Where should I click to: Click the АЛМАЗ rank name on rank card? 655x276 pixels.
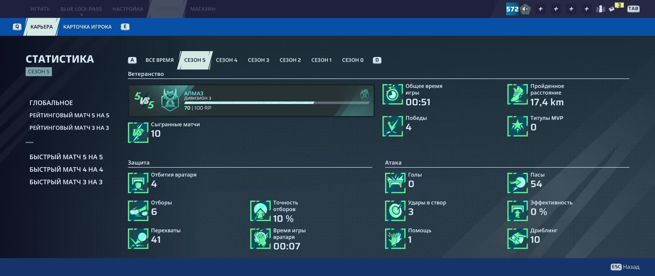pyautogui.click(x=194, y=93)
